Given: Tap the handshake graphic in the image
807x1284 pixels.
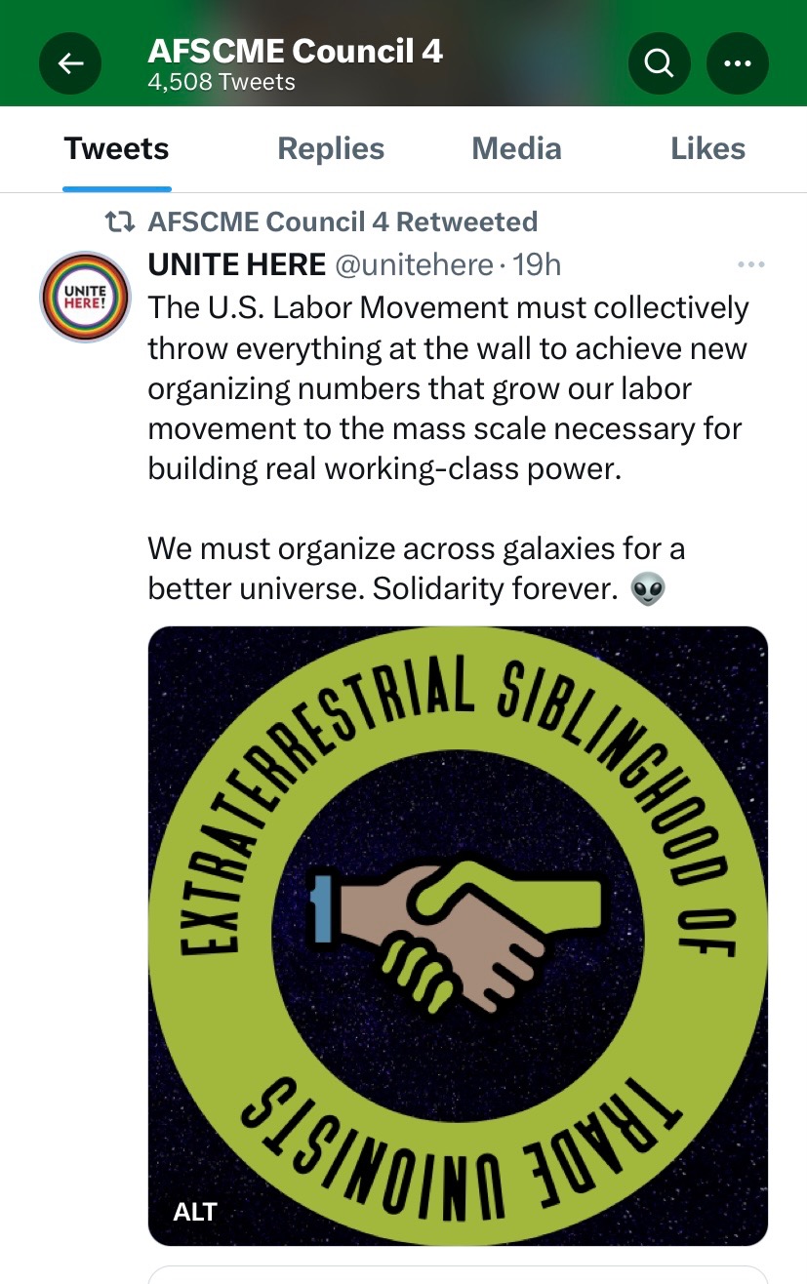Looking at the screenshot, I should pos(458,932).
